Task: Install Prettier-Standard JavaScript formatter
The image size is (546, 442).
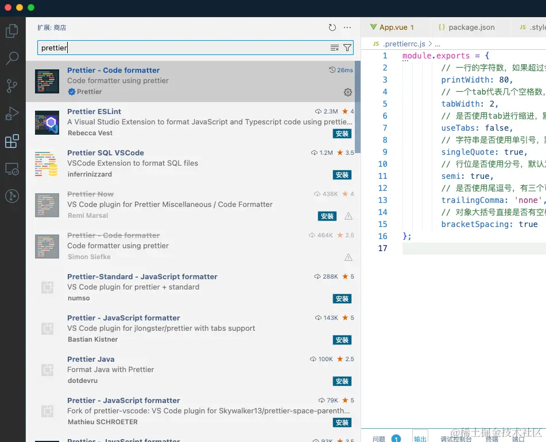Action: tap(342, 299)
